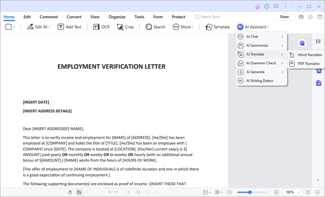Open the 1:1 page fit dropdown
The width and height of the screenshot is (325, 197).
click(207, 193)
